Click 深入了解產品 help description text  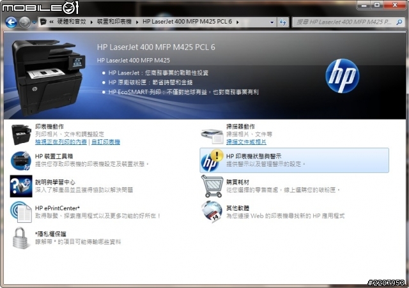coord(84,190)
